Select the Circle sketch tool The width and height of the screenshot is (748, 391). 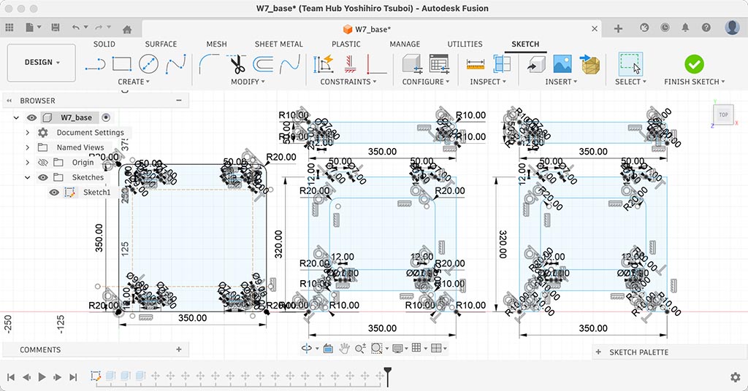[148, 63]
